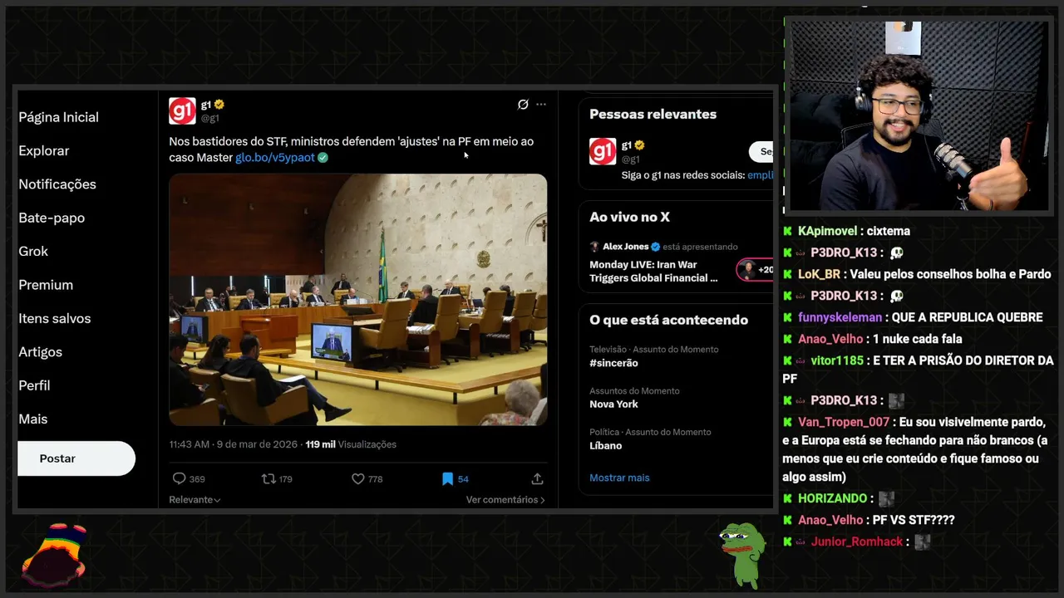
Task: Click the live listeners avatar badge +20
Action: [755, 269]
